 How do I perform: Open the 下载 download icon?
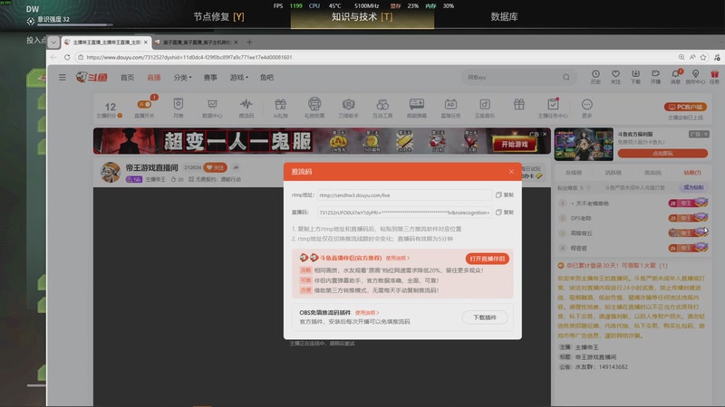(x=636, y=74)
